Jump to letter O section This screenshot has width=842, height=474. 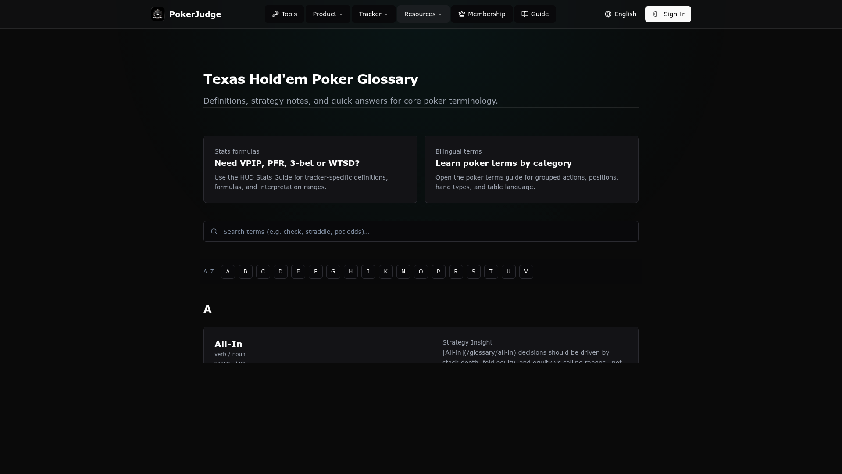(421, 272)
